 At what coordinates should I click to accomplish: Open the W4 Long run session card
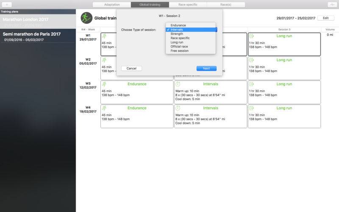pos(284,116)
